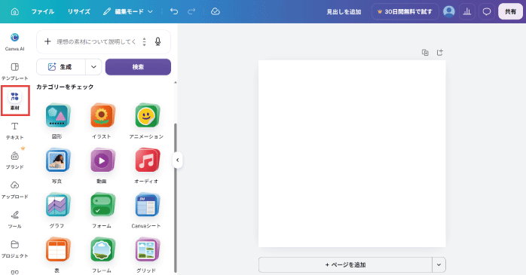Open the 動画 video category
The image size is (526, 275).
point(102,166)
